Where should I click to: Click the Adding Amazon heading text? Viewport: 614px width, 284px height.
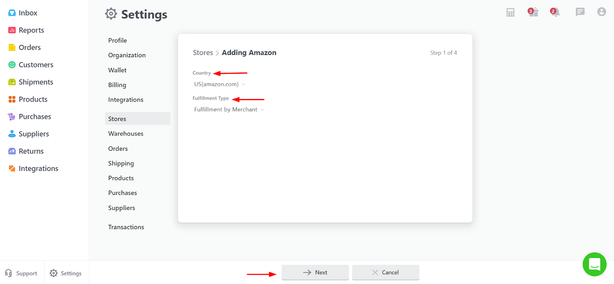click(x=249, y=53)
